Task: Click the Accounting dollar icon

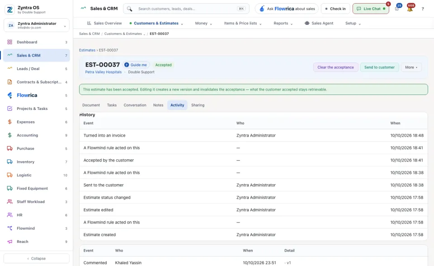Action: (9, 135)
